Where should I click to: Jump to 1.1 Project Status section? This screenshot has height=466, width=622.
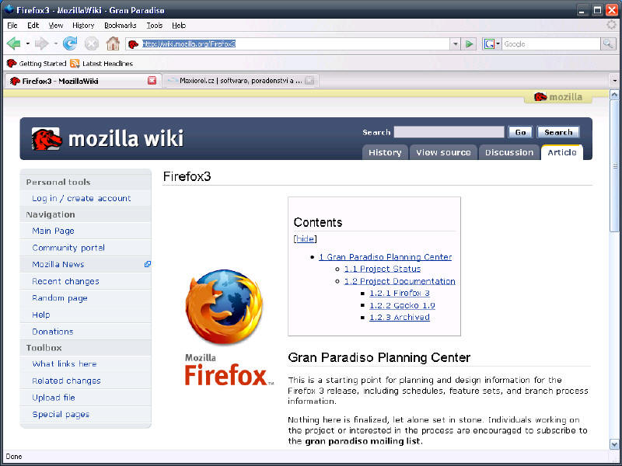(x=383, y=269)
